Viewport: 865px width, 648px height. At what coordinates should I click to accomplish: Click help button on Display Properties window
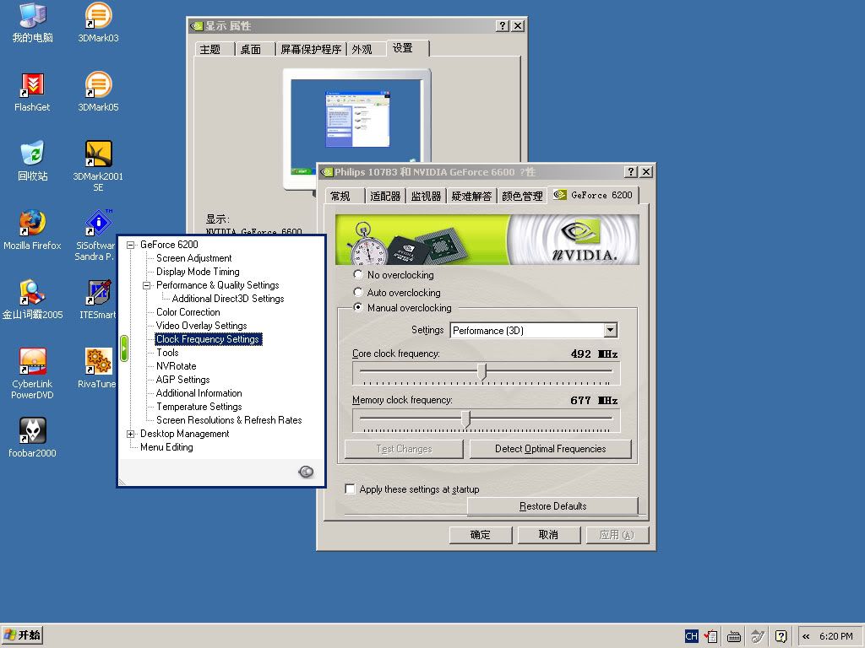pos(502,26)
